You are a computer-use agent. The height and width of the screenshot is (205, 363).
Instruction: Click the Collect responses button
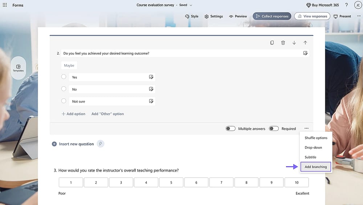coord(272,16)
